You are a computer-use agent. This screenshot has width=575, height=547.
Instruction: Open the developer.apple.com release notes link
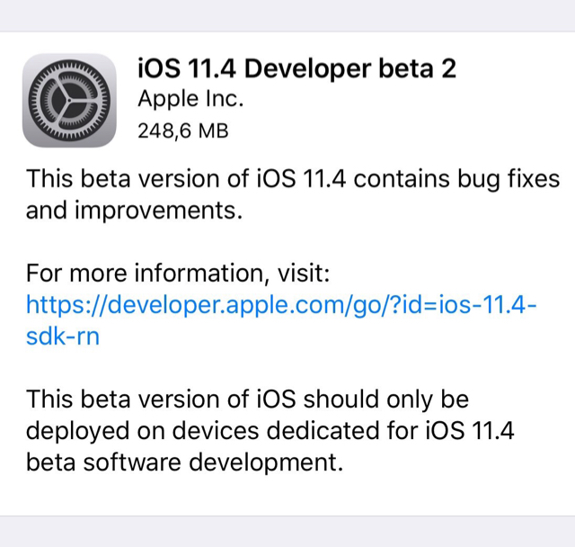pyautogui.click(x=270, y=305)
